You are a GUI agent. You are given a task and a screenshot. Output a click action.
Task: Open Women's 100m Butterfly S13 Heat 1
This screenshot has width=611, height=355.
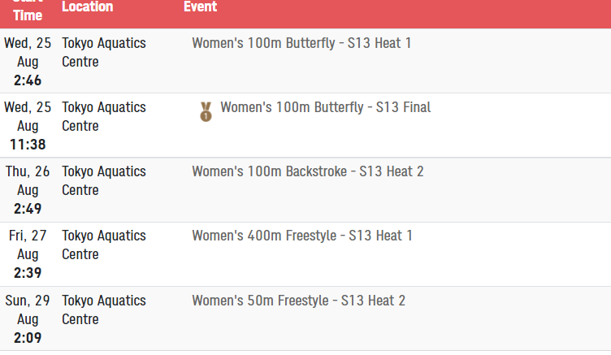(301, 43)
